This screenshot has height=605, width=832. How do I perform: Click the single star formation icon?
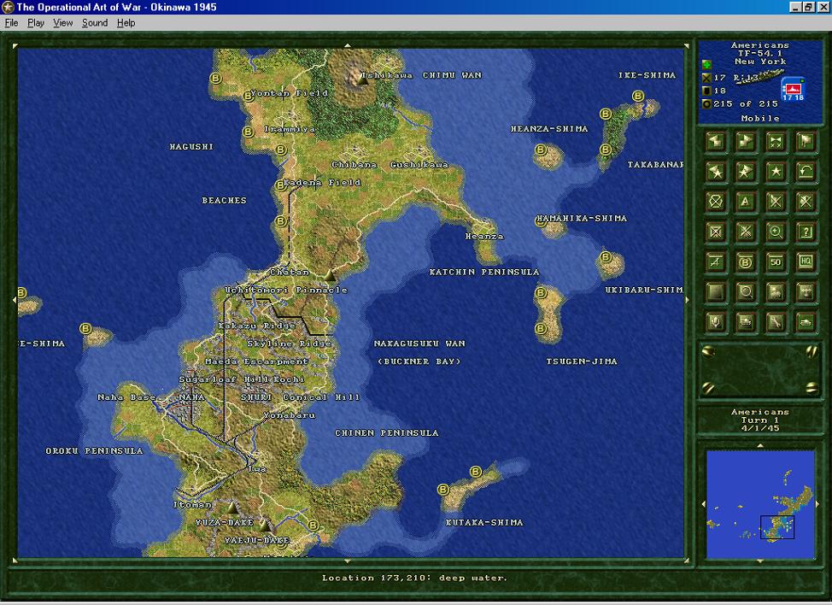tap(776, 172)
